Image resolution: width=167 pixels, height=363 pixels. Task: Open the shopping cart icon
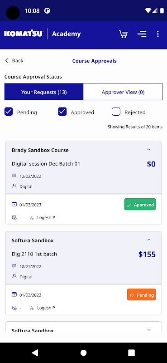(123, 34)
